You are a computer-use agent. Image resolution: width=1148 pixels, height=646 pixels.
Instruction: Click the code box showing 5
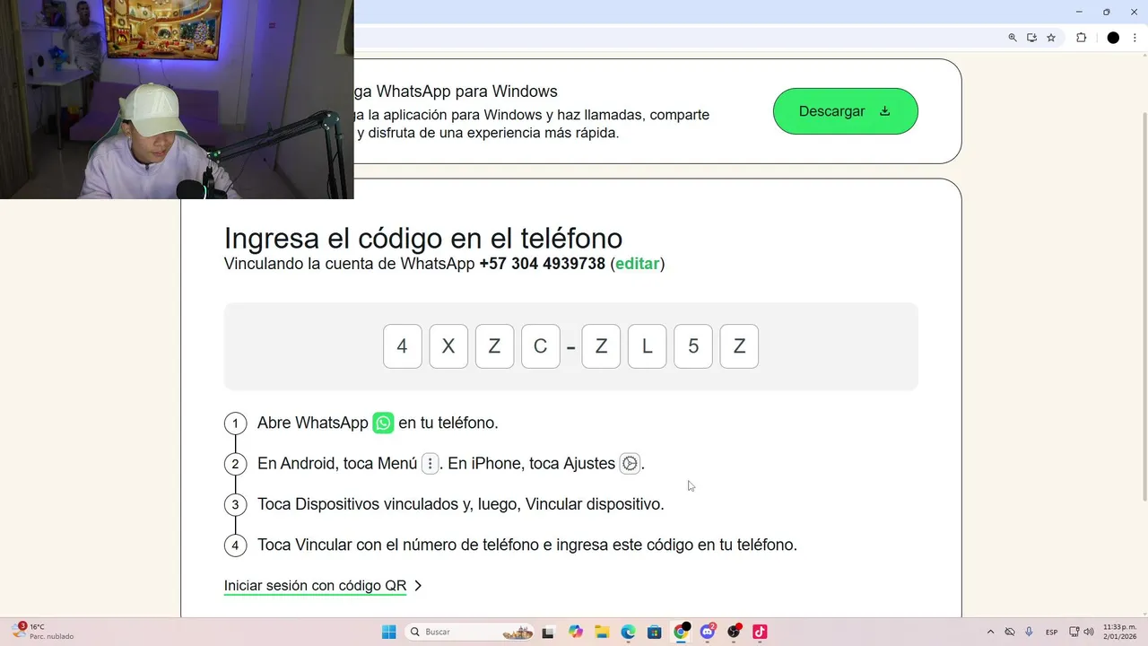click(692, 346)
